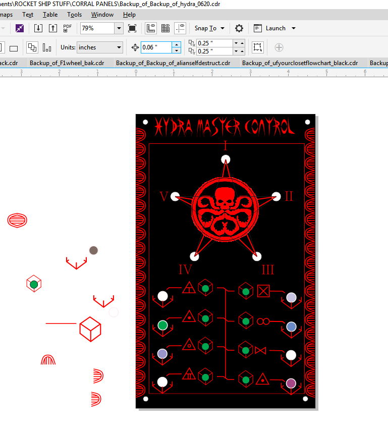This screenshot has height=436, width=388.
Task: Open the zoom level dropdown arrow
Action: 119,28
